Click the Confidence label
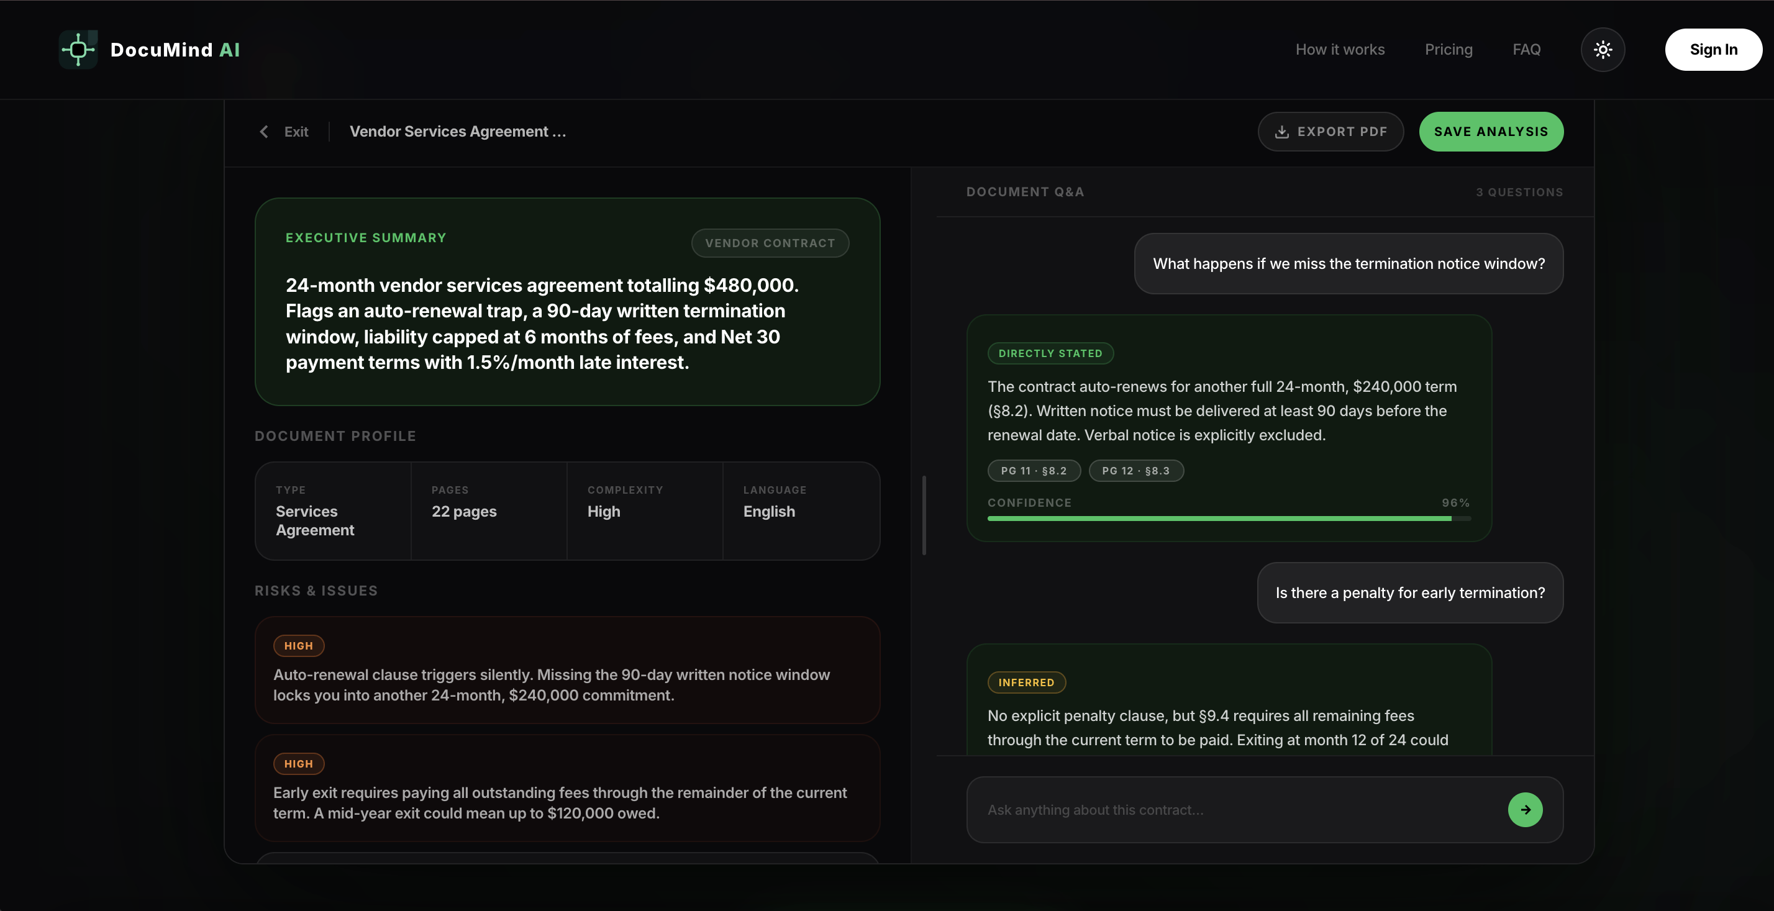Image resolution: width=1774 pixels, height=911 pixels. click(1030, 502)
